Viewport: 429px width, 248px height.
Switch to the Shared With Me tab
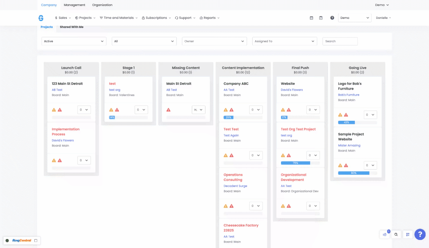pyautogui.click(x=72, y=27)
